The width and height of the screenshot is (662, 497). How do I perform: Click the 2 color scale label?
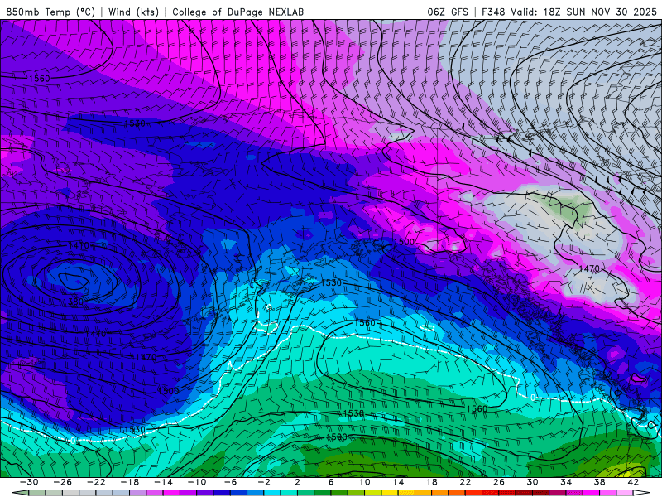coord(298,482)
